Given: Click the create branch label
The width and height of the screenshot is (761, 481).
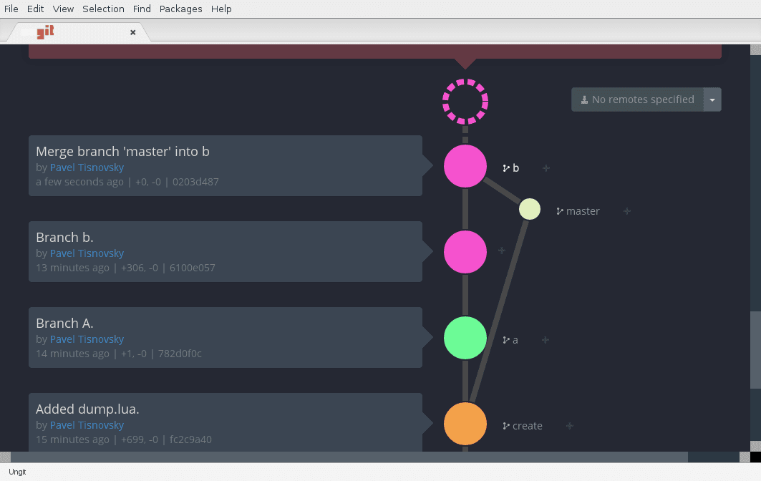Looking at the screenshot, I should pyautogui.click(x=523, y=426).
